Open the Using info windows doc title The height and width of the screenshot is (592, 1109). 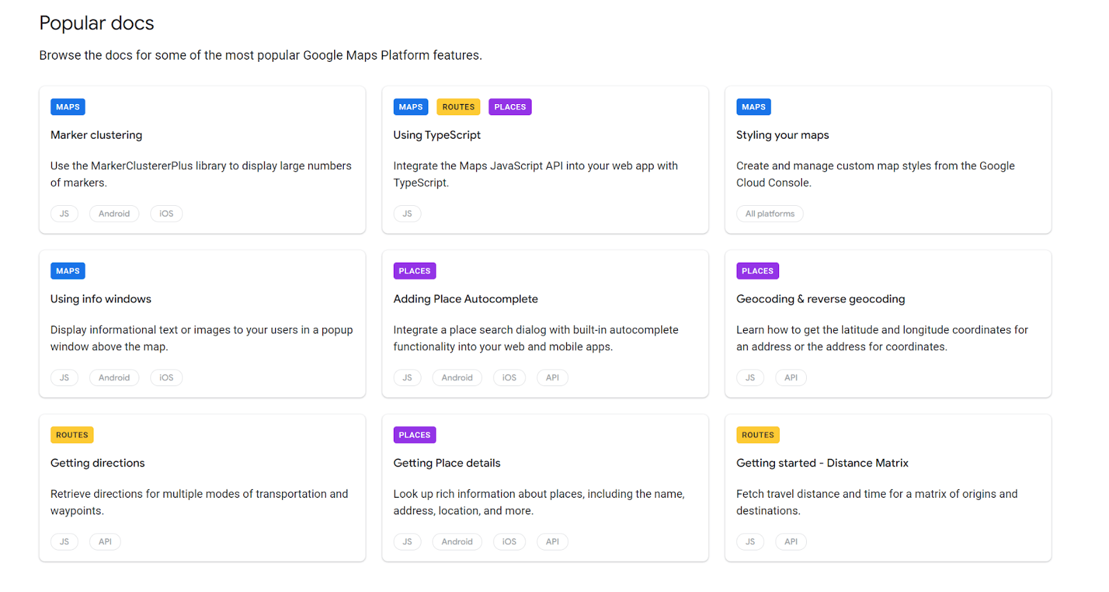101,299
